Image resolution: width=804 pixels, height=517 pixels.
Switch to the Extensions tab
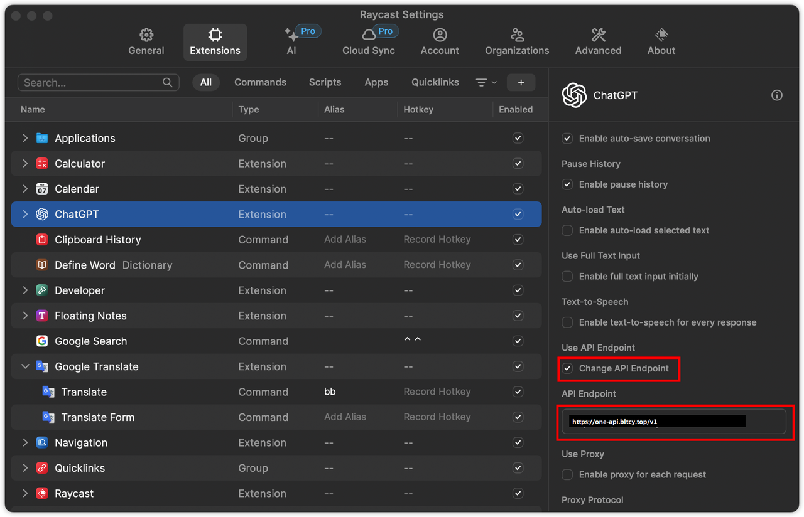[x=215, y=41]
